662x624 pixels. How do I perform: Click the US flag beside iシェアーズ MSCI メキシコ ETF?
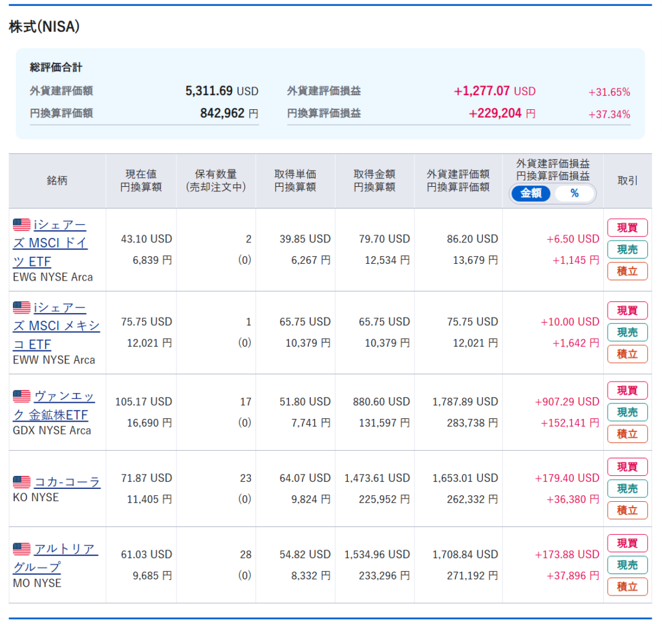click(x=21, y=308)
